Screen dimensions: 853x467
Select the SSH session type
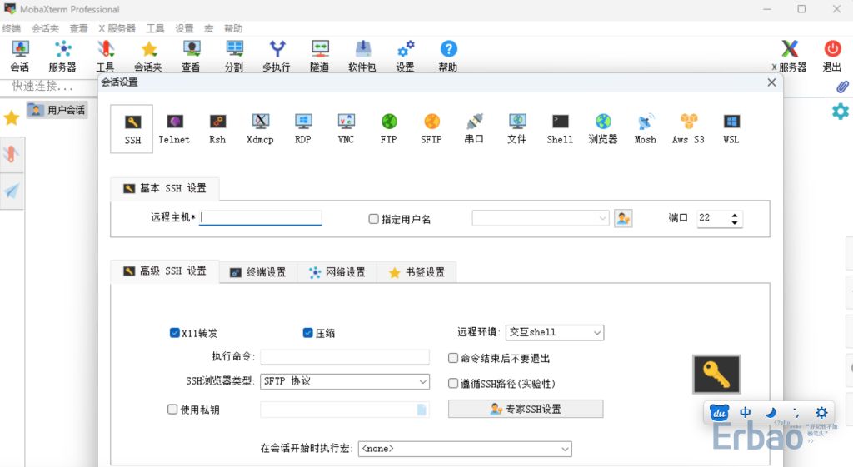(x=132, y=129)
